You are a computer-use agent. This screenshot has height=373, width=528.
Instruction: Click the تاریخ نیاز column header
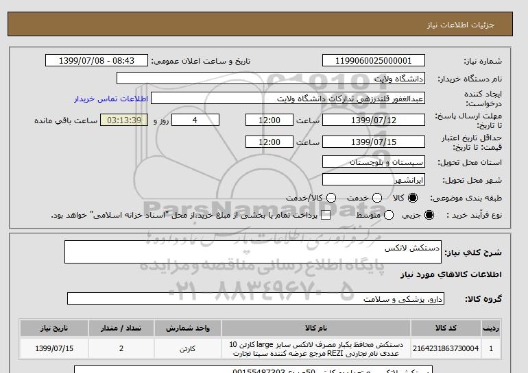pos(54,329)
